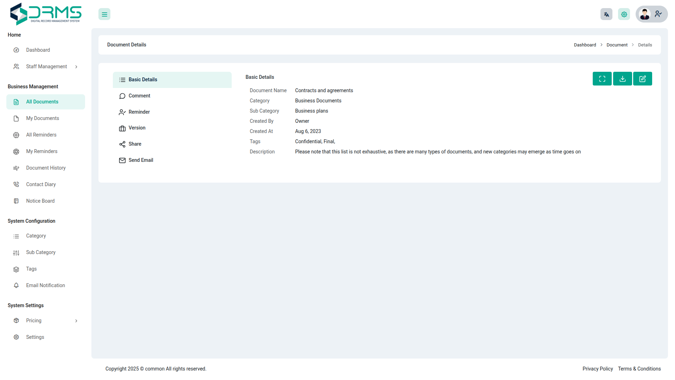The width and height of the screenshot is (675, 380).
Task: Open Terms & Conditions link
Action: pos(639,369)
